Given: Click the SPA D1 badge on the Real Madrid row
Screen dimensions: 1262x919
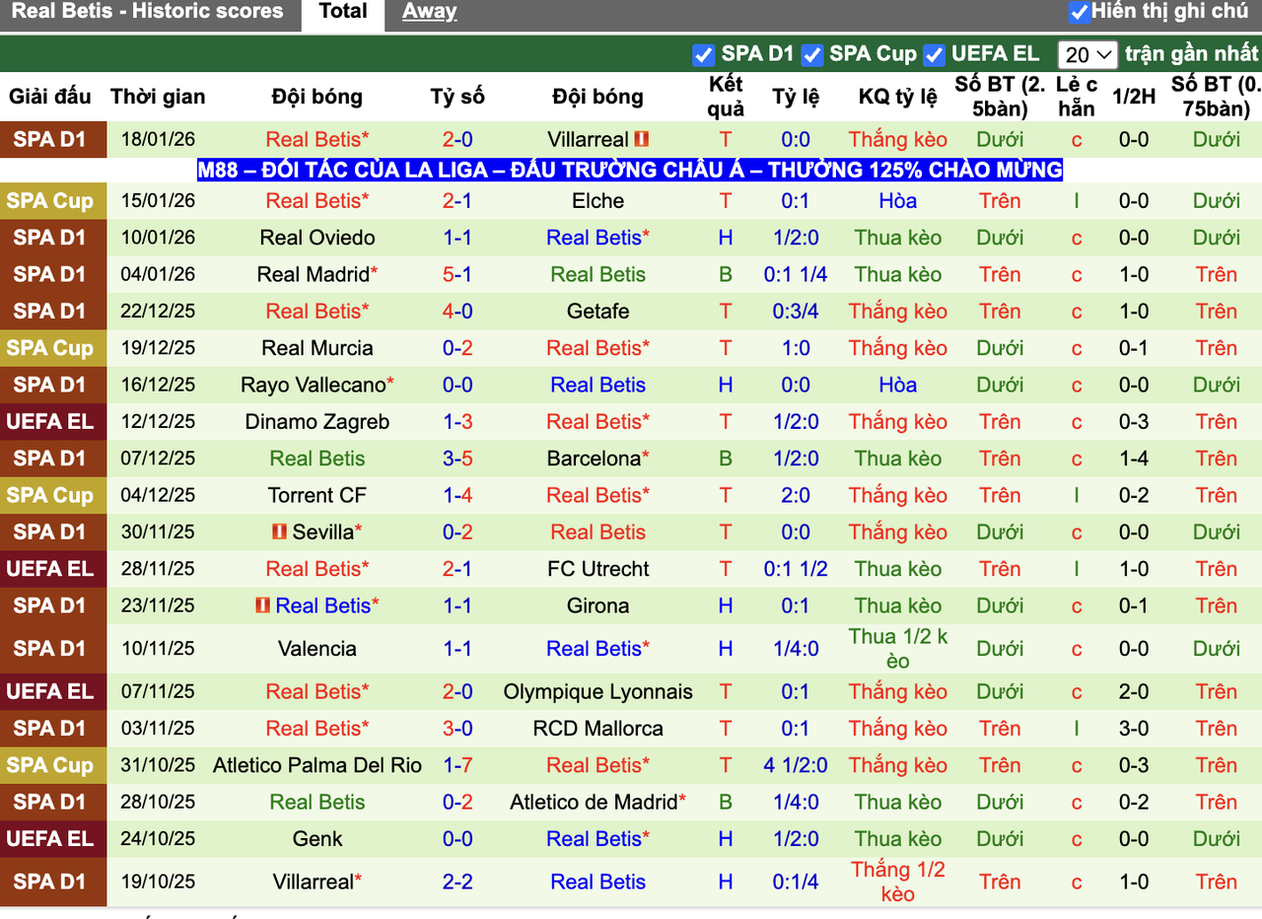Looking at the screenshot, I should coord(53,274).
